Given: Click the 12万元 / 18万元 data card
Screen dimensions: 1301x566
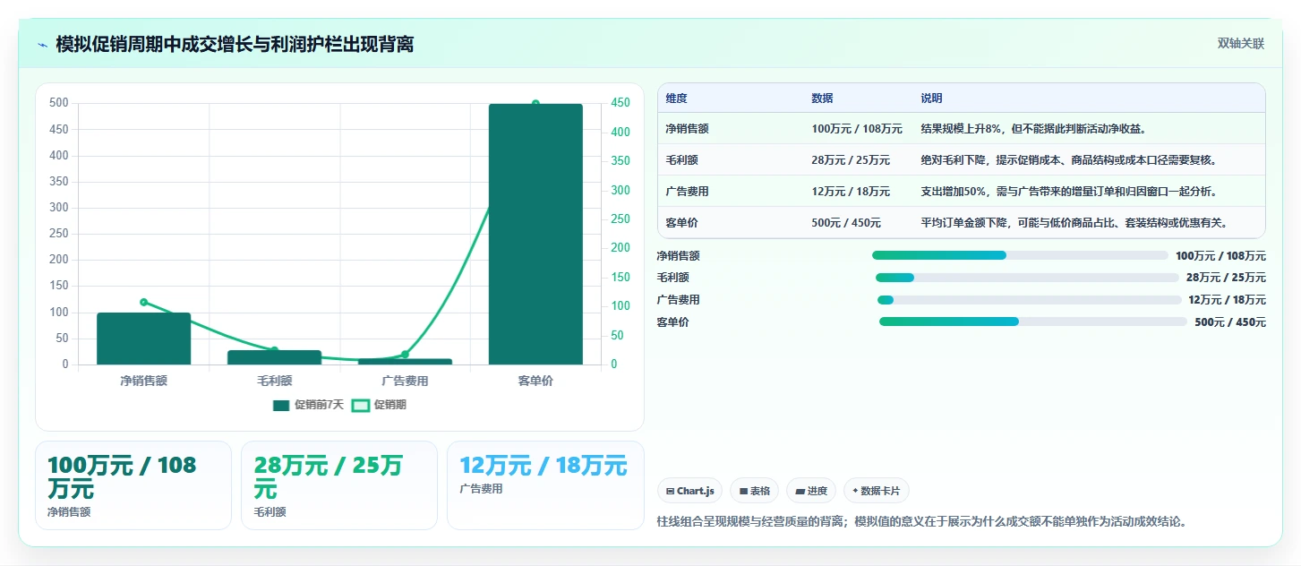Looking at the screenshot, I should pyautogui.click(x=545, y=485).
